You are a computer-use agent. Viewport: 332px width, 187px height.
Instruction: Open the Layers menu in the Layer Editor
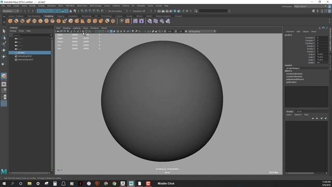click(x=289, y=115)
